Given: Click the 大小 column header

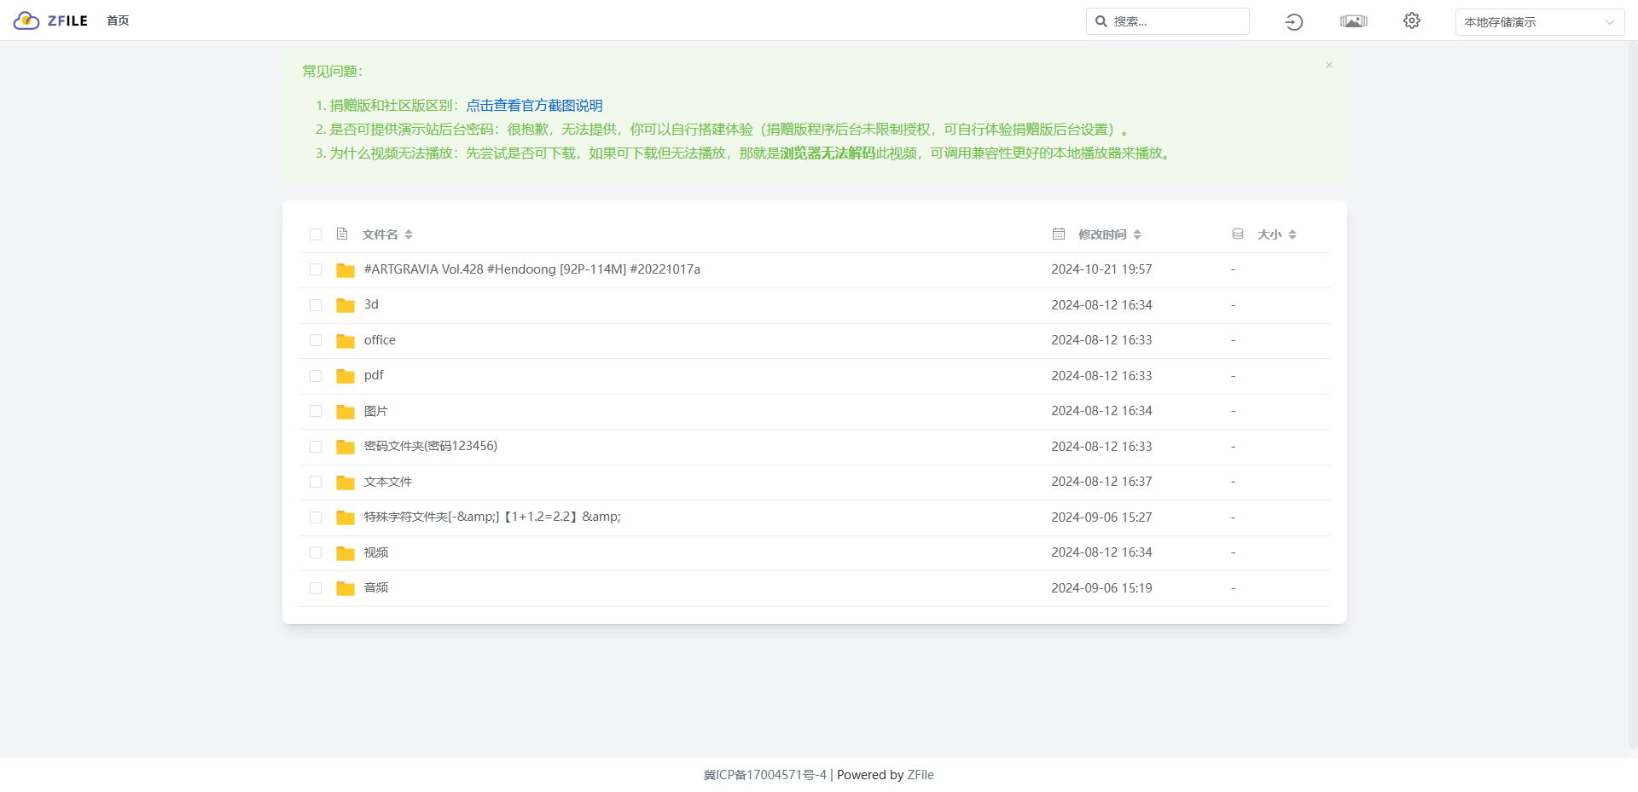Looking at the screenshot, I should pos(1269,234).
